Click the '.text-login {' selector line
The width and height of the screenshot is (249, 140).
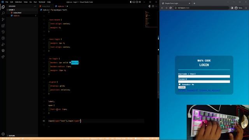click(x=55, y=39)
